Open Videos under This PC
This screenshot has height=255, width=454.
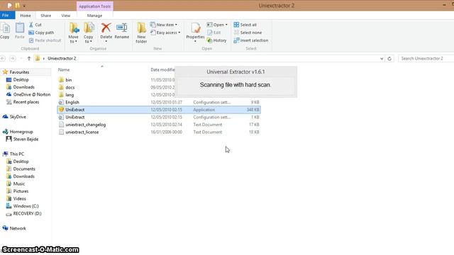point(19,198)
